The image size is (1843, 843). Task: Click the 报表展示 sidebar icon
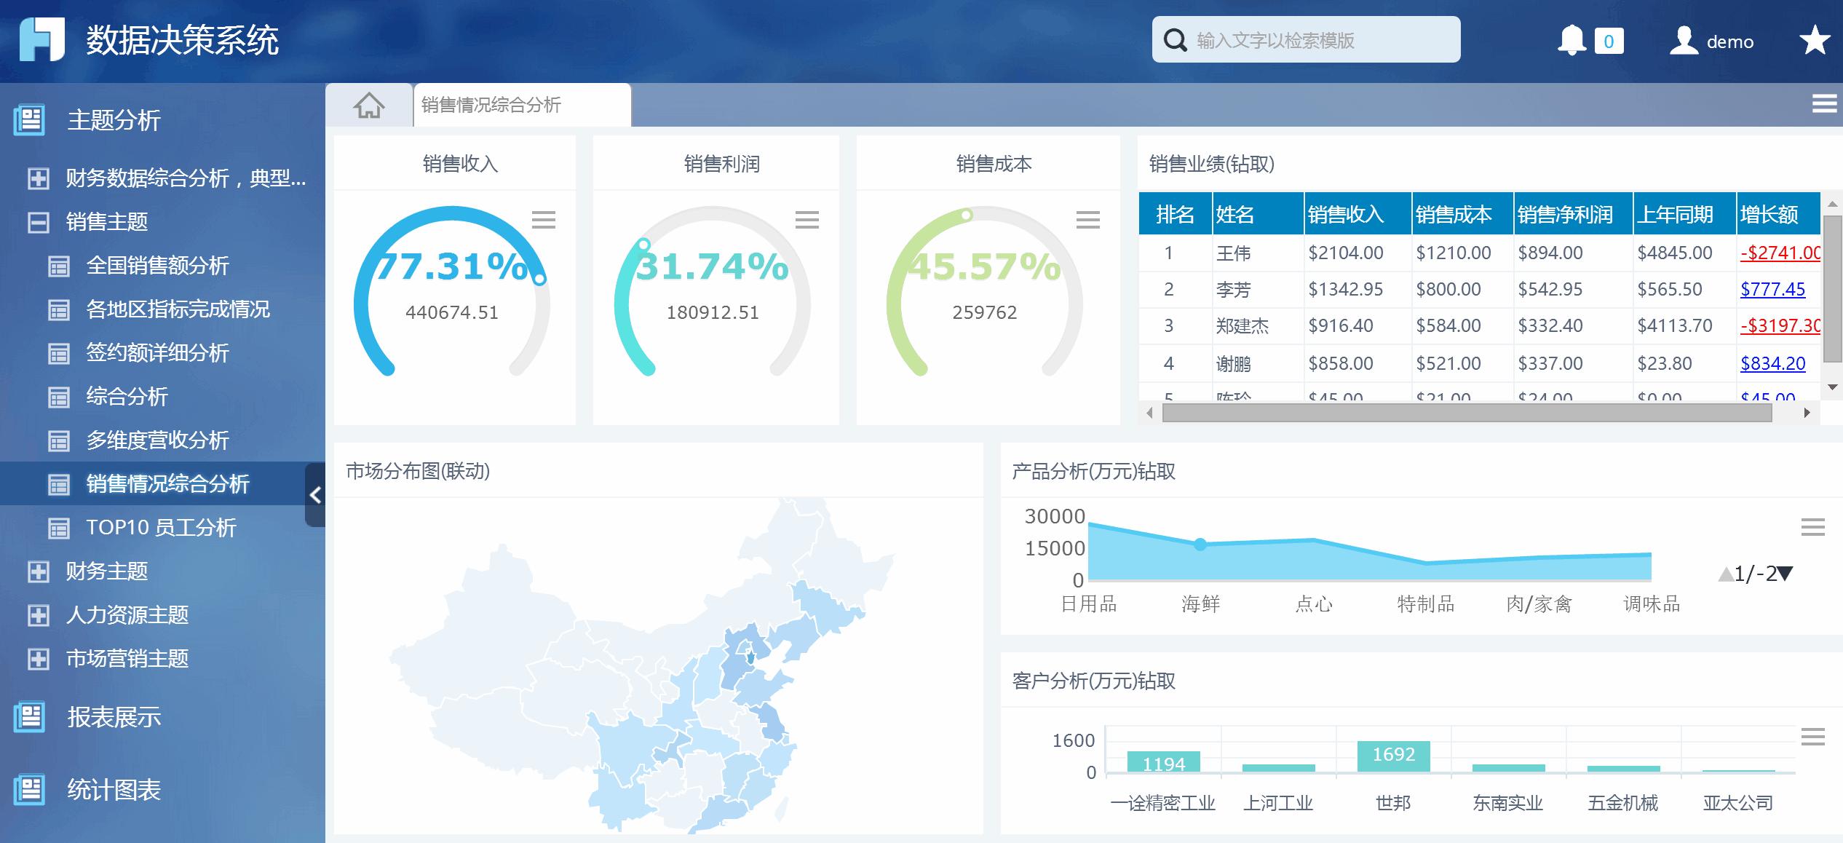(x=28, y=717)
